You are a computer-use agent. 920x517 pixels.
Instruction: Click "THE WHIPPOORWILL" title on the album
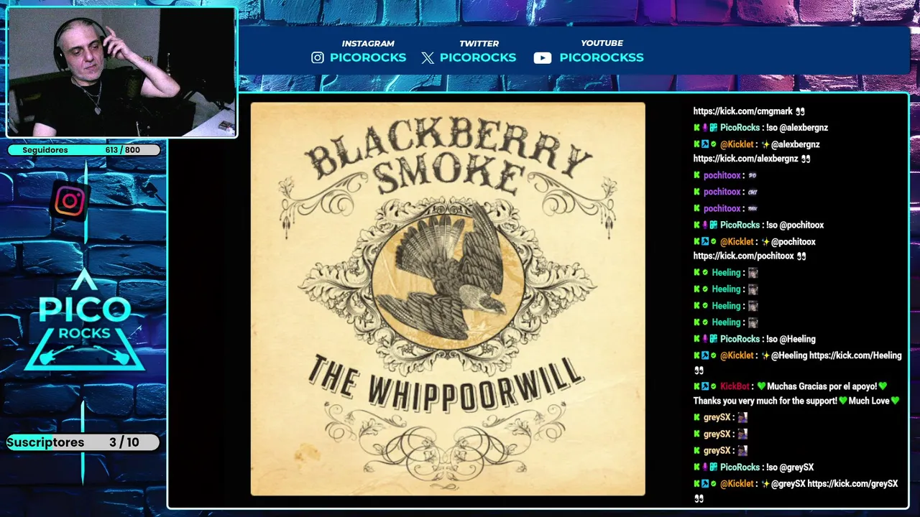(446, 383)
